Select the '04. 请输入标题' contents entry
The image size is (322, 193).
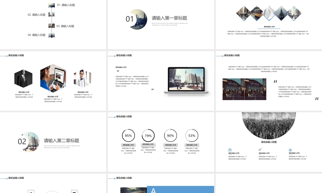point(37,35)
